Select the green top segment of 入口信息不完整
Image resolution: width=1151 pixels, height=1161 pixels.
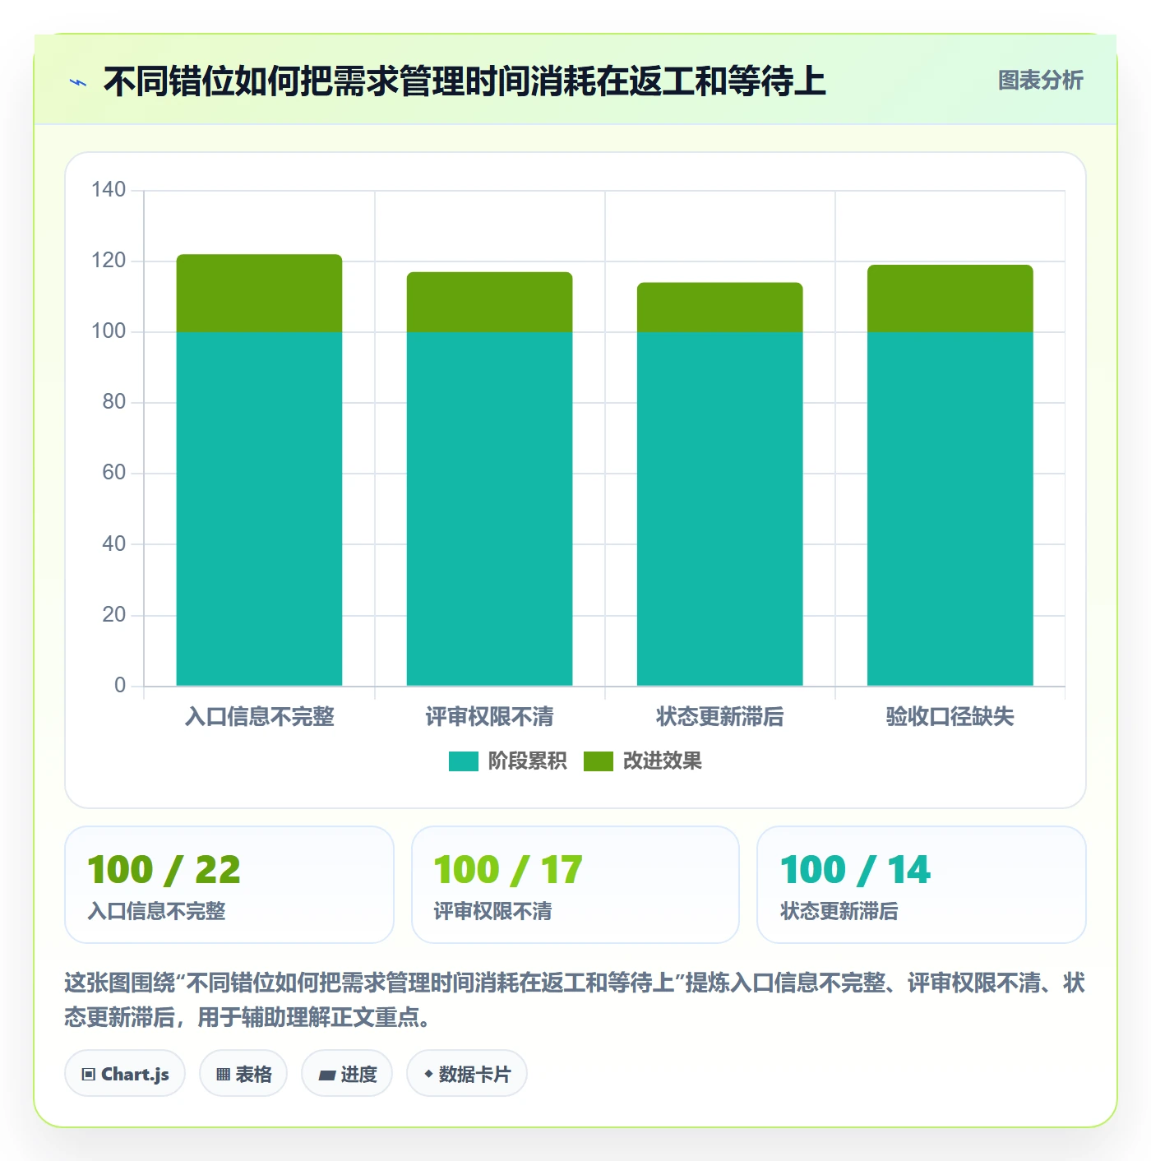259,294
